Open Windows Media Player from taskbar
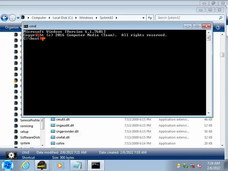 click(x=60, y=166)
